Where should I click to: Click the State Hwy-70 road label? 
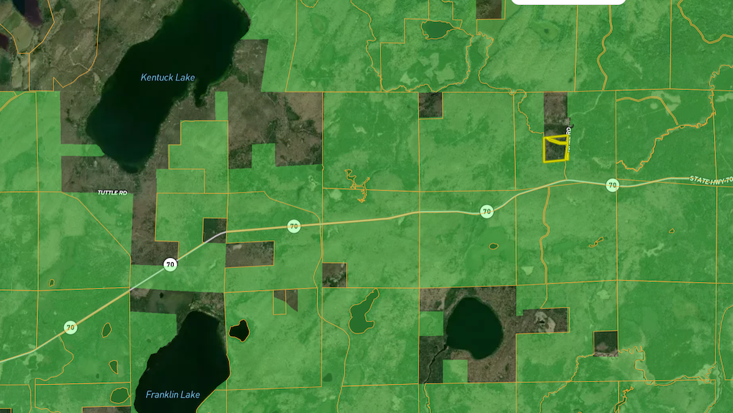[710, 179]
